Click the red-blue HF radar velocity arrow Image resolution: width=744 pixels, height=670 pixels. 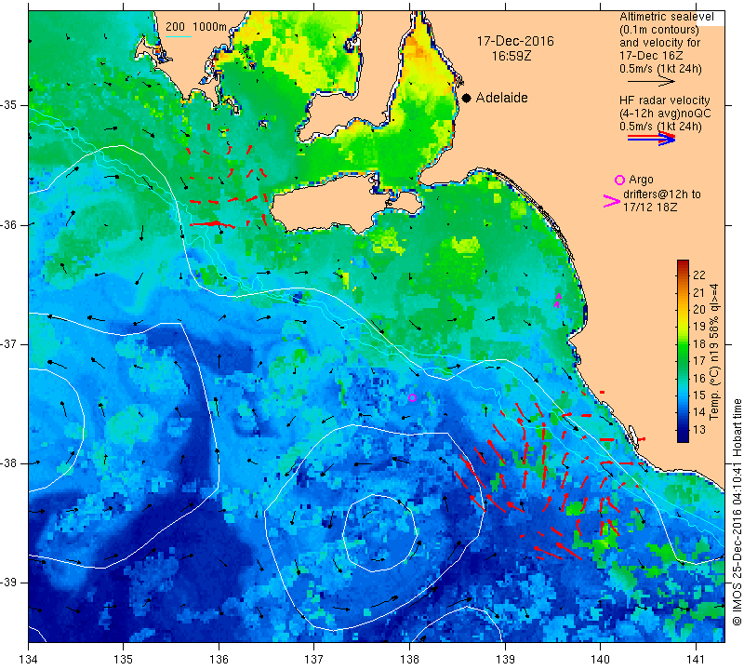(651, 139)
